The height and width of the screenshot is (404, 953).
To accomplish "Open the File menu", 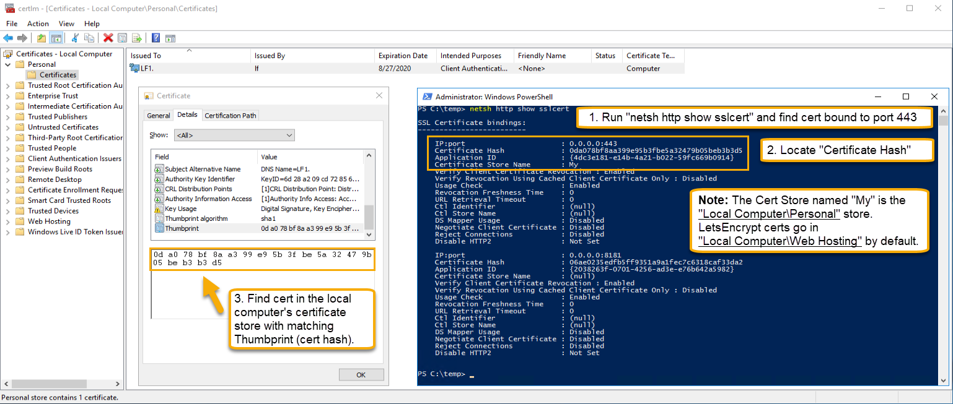I will tap(12, 24).
